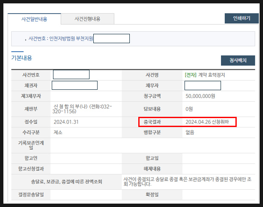This screenshot has width=263, height=207.
Task: Click the 사건번호 : 인천지방법원 부천지원 text
Action: click(x=60, y=39)
